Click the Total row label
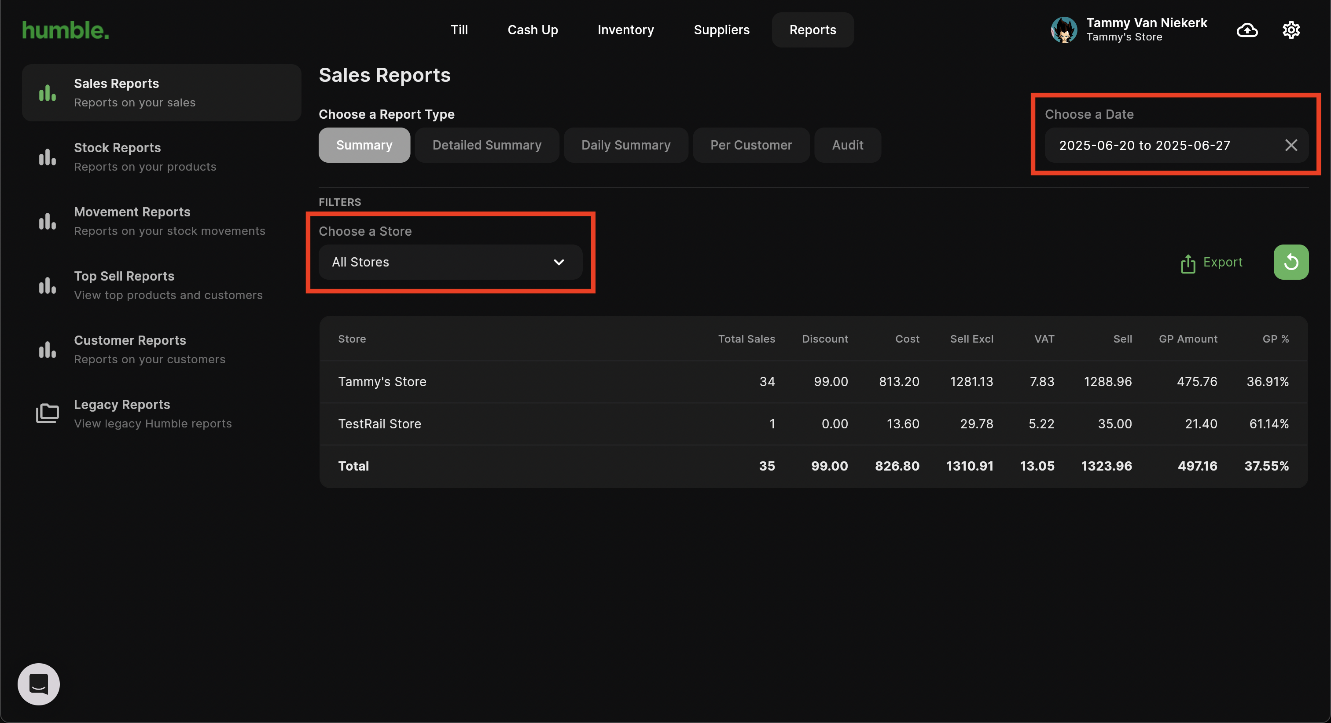 (x=353, y=466)
